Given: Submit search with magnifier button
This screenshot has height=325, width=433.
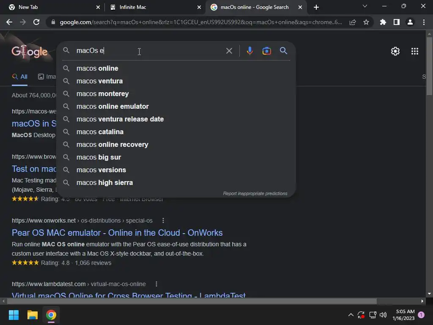Looking at the screenshot, I should tap(283, 51).
